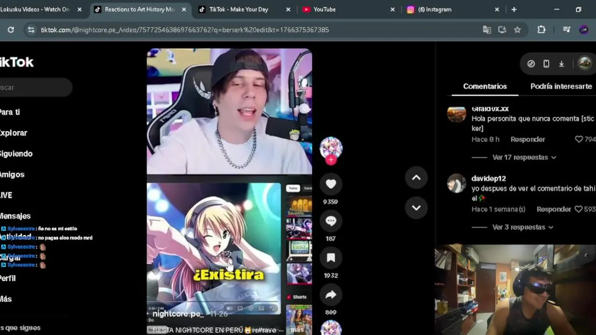Open nightcore.pe_ creator avatar
This screenshot has height=335, width=596.
click(331, 148)
